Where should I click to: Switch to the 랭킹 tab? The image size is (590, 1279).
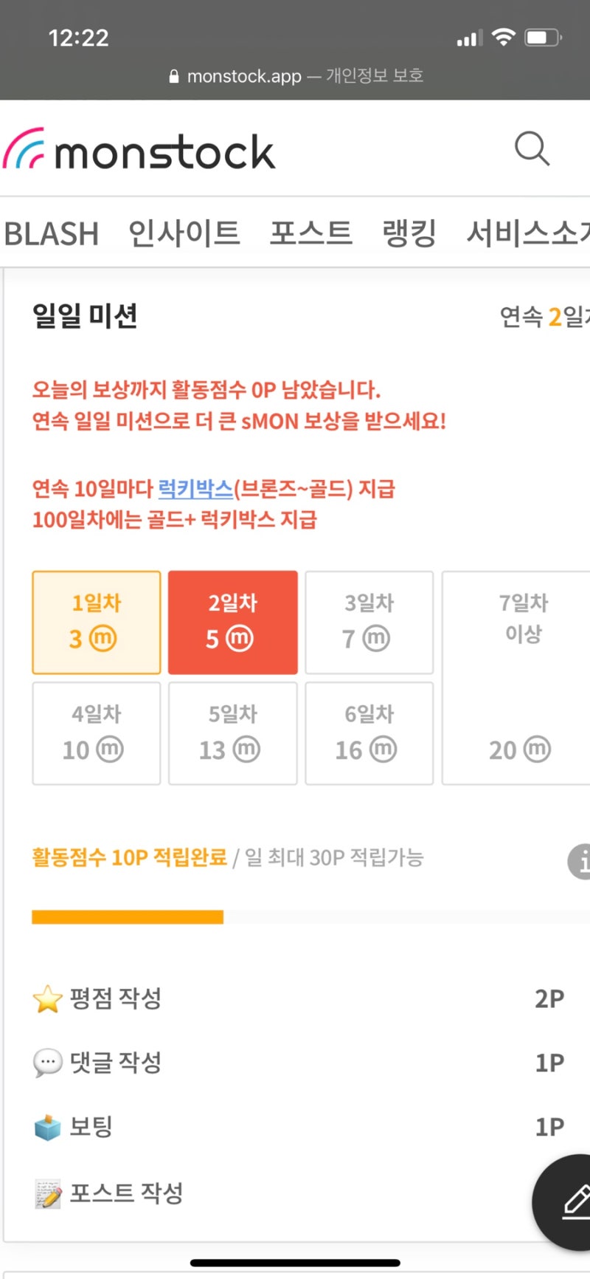click(x=409, y=233)
